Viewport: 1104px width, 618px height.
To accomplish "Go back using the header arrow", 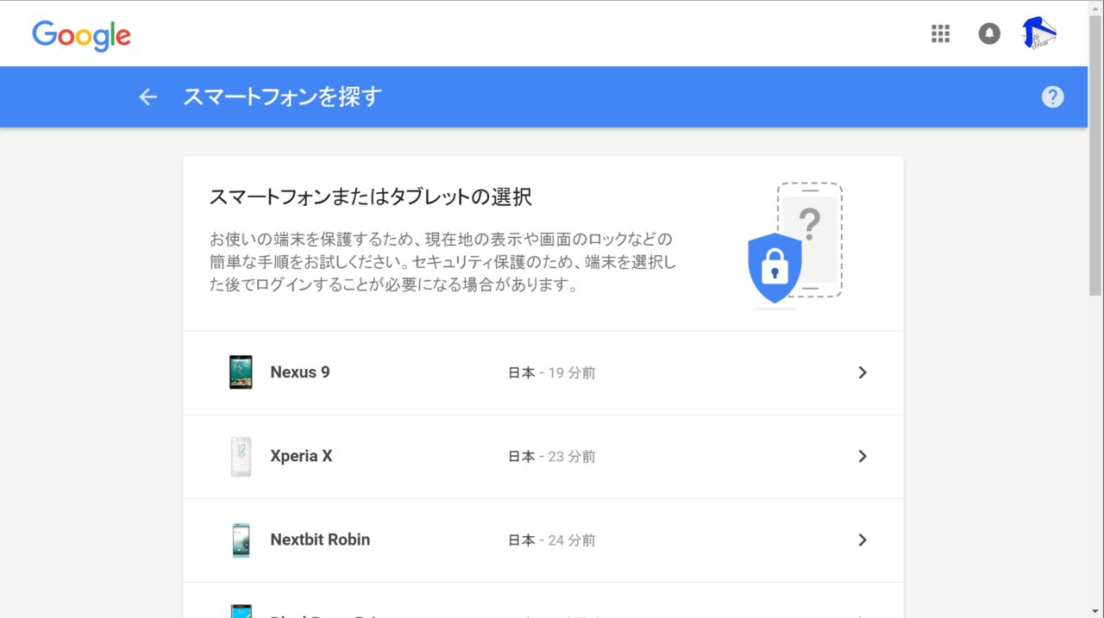I will coord(148,97).
